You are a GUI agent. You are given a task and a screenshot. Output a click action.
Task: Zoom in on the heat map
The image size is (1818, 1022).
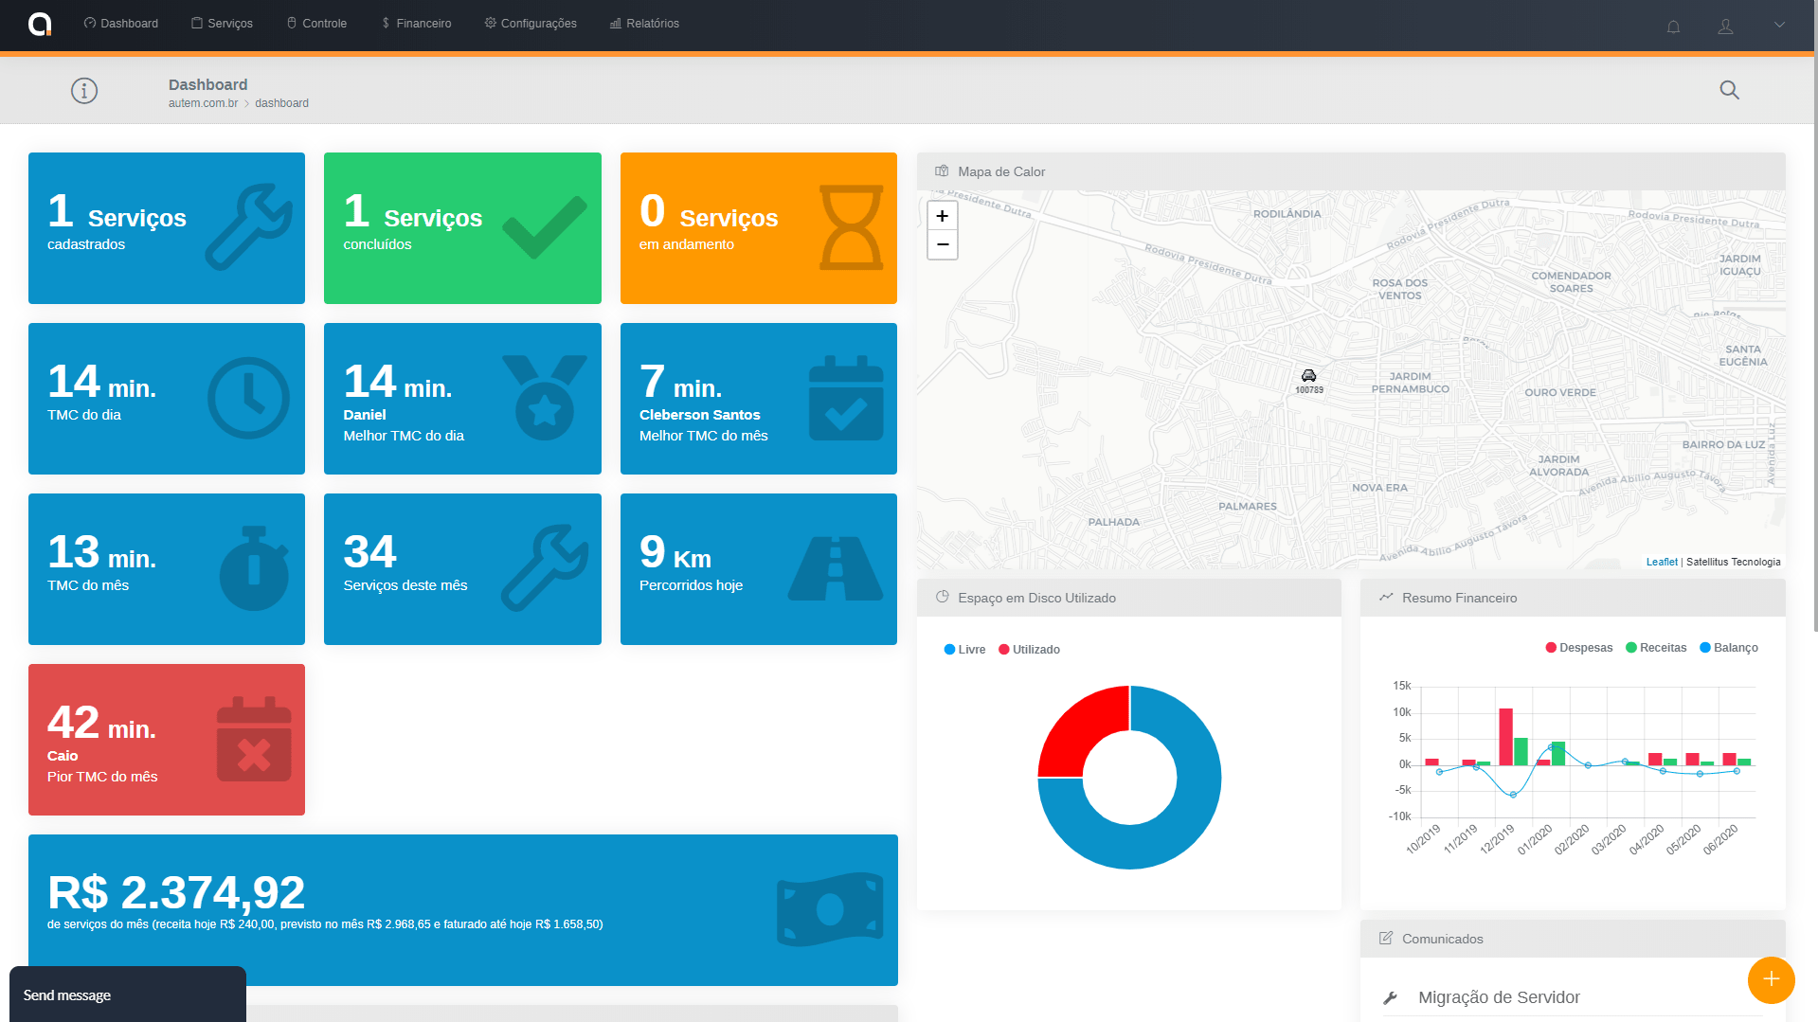[942, 216]
